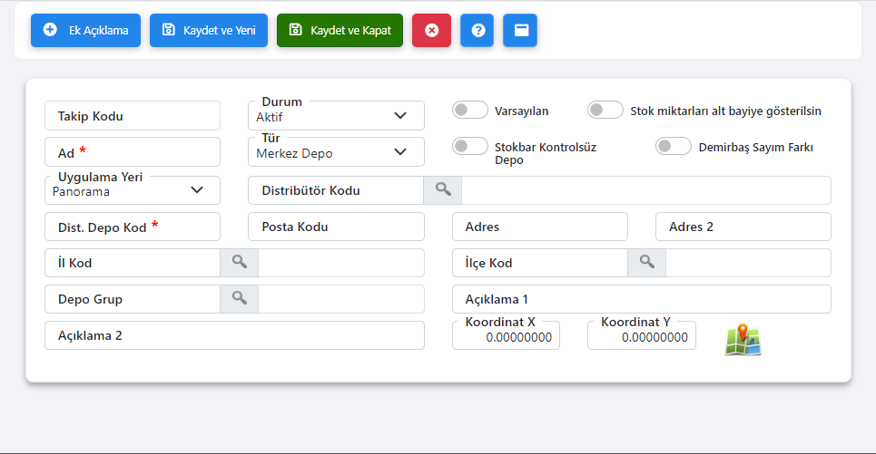Click the blue window panel icon button
Image resolution: width=876 pixels, height=454 pixels.
520,30
